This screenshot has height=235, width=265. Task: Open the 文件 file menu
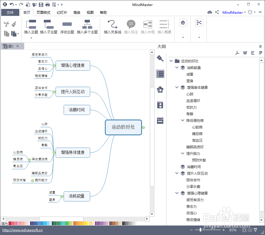[10, 12]
